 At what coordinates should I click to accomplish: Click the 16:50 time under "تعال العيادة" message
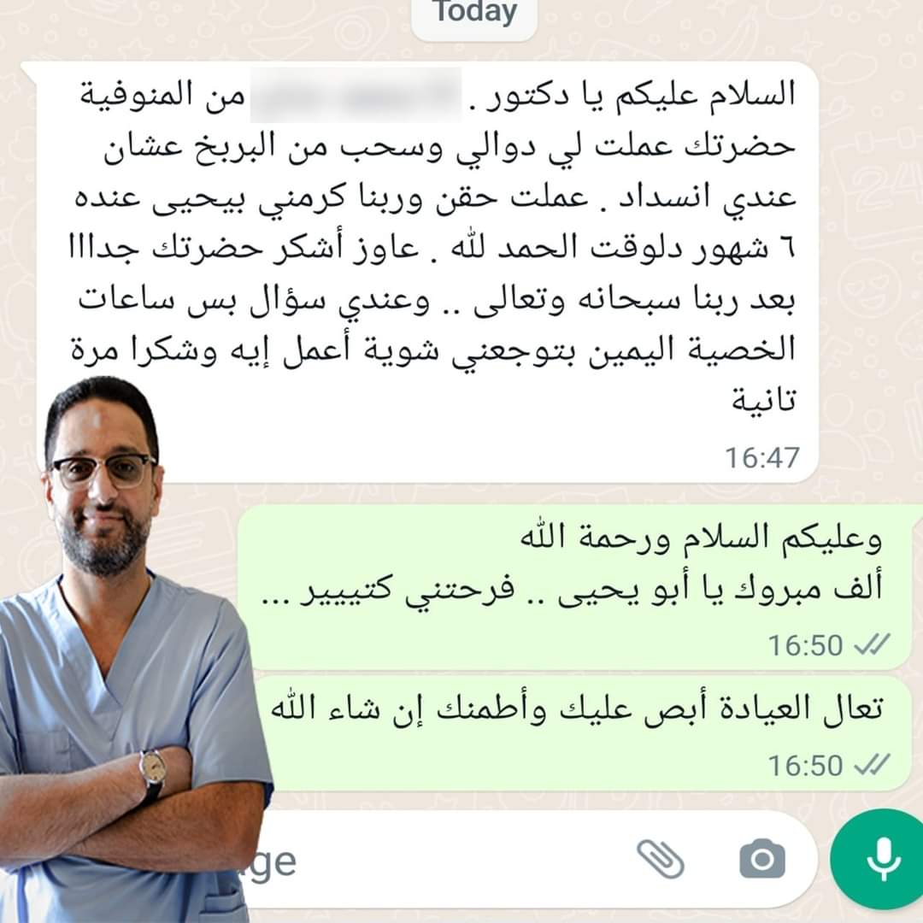click(x=805, y=765)
